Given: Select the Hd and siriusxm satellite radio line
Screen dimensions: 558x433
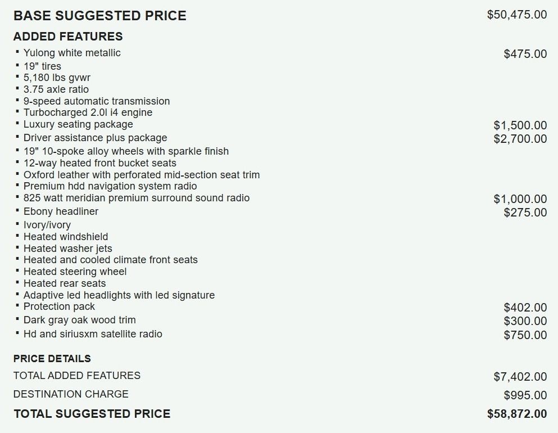Looking at the screenshot, I should [x=93, y=334].
